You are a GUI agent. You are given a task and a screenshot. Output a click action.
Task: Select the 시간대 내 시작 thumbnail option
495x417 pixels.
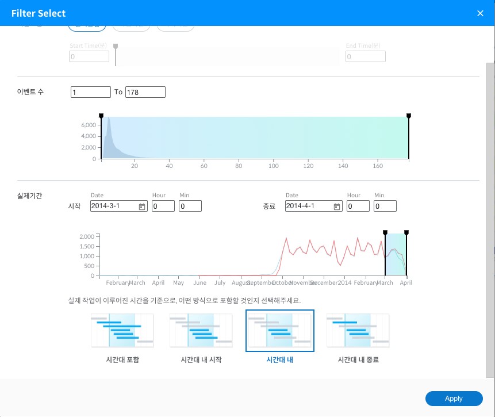tap(201, 331)
